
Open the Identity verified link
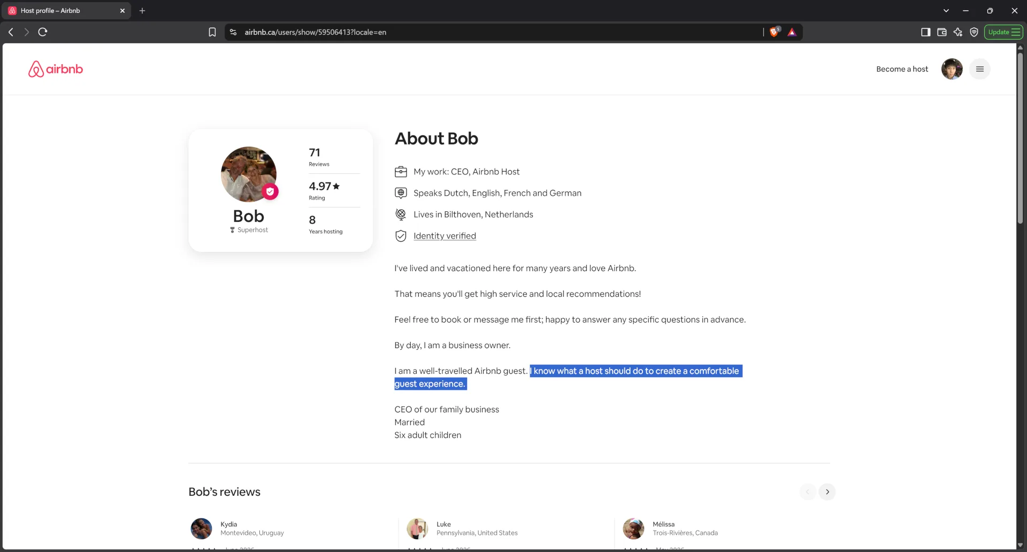[x=444, y=236]
